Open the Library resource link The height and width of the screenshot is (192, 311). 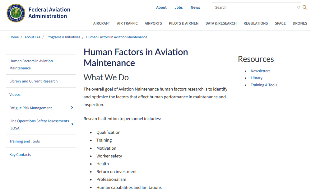pyautogui.click(x=256, y=77)
